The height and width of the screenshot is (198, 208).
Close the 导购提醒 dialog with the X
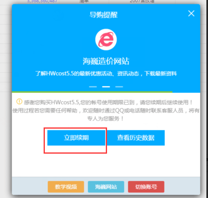(191, 13)
